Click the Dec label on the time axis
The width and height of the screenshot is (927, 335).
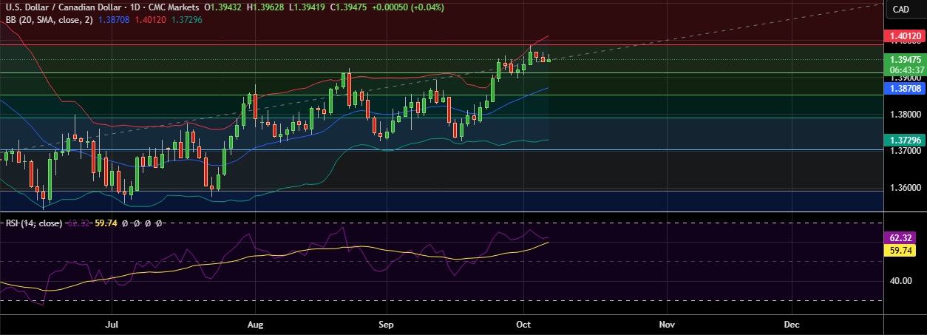point(791,324)
